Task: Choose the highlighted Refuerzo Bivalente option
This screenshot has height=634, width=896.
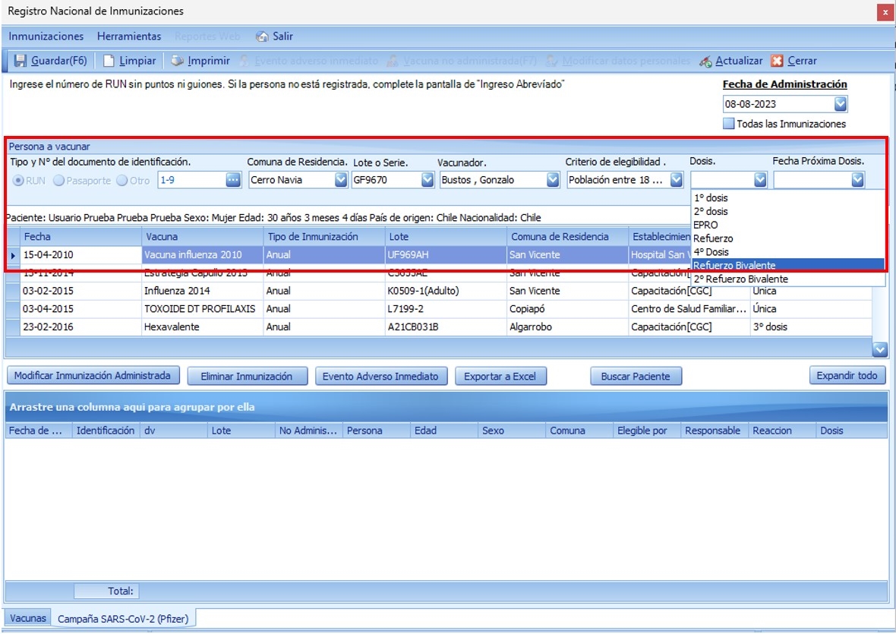Action: pos(787,266)
